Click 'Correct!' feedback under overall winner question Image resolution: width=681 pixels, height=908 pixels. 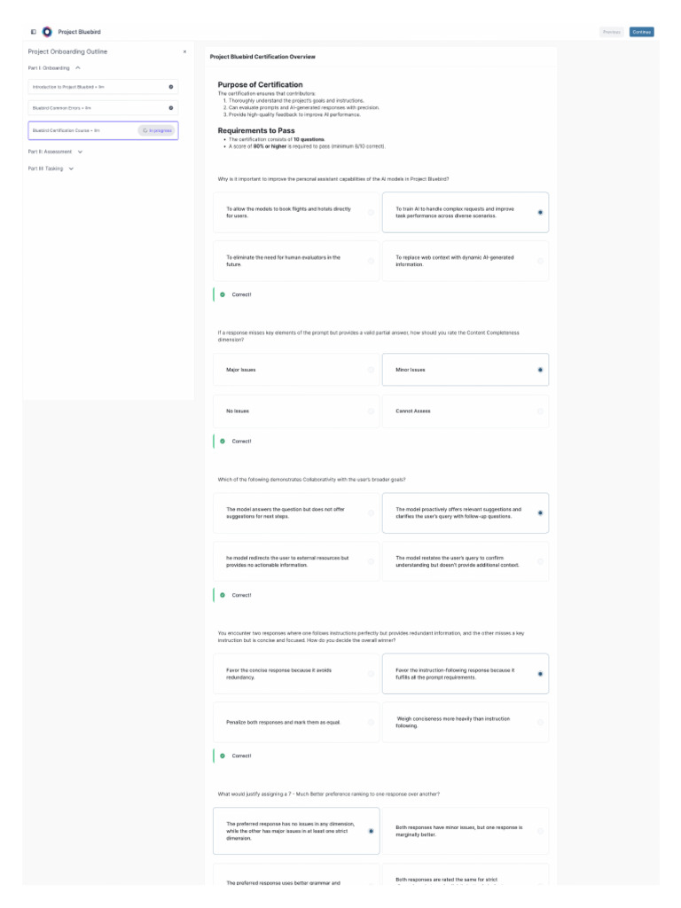[241, 755]
